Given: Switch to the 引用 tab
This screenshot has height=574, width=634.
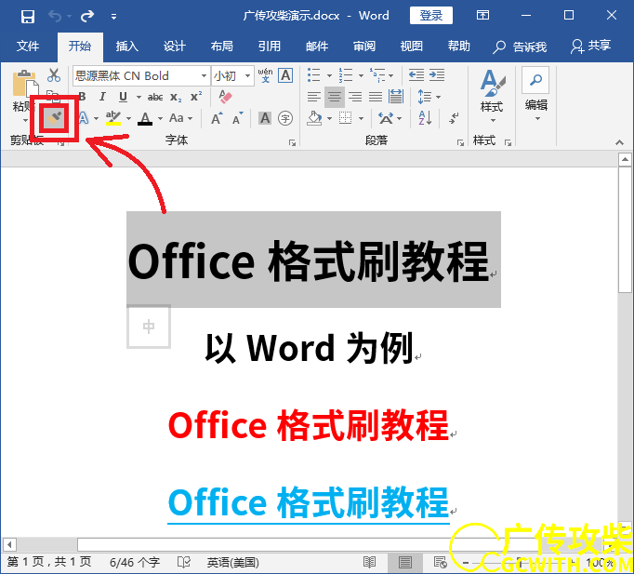Looking at the screenshot, I should 270,47.
